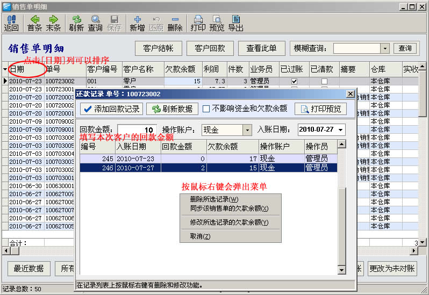The image size is (429, 295).
Task: Toggle 已过账 checkbox in first row
Action: (x=294, y=81)
